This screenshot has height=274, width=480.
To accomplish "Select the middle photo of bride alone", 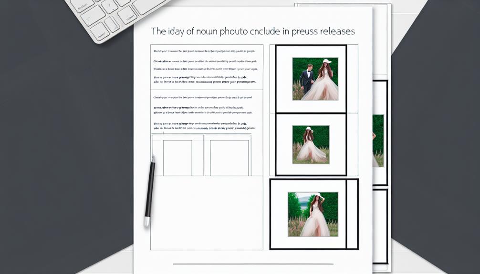I will tap(311, 144).
